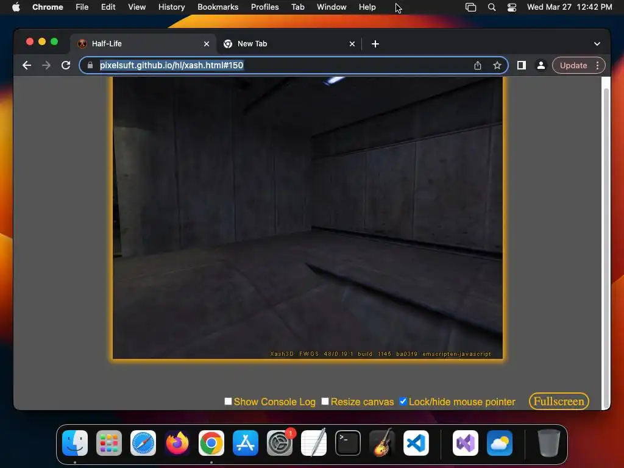Viewport: 624px width, 468px height.
Task: Open the Bookmarks menu
Action: pyautogui.click(x=218, y=7)
